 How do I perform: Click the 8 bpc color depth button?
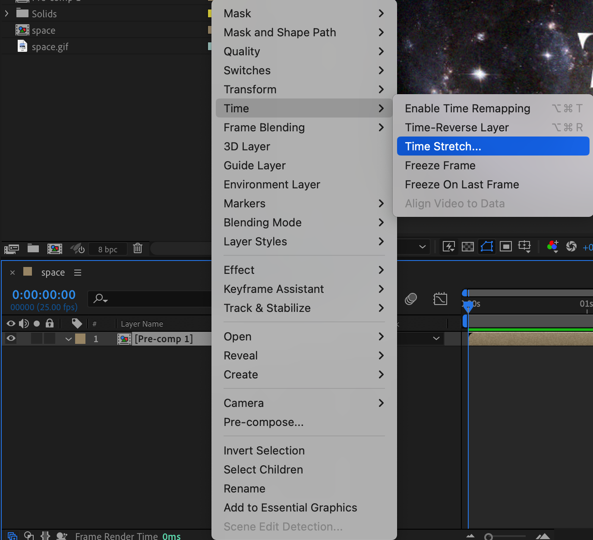click(107, 249)
